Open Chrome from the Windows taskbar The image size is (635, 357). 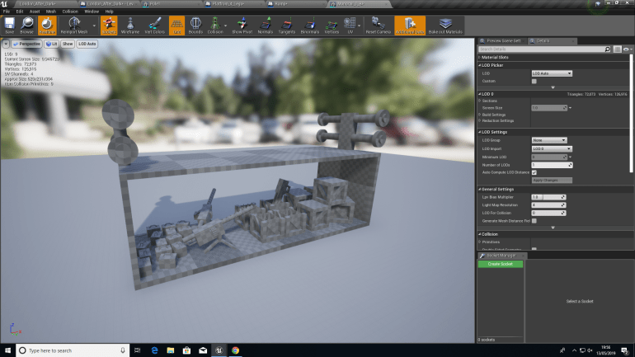pyautogui.click(x=235, y=350)
